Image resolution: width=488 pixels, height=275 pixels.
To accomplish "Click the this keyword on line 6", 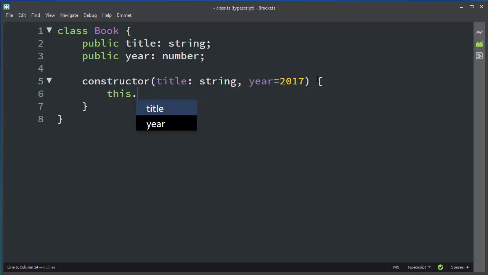I will [119, 94].
